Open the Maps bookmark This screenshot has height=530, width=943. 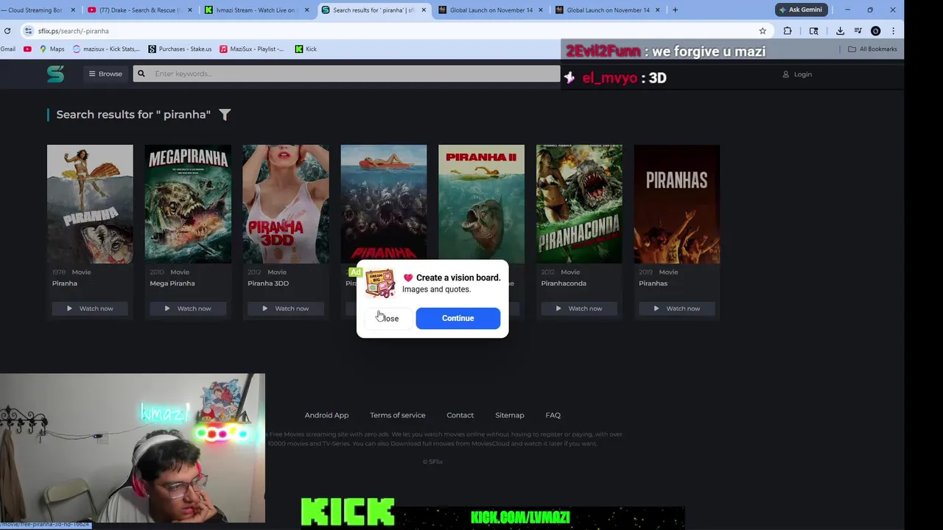click(x=52, y=49)
